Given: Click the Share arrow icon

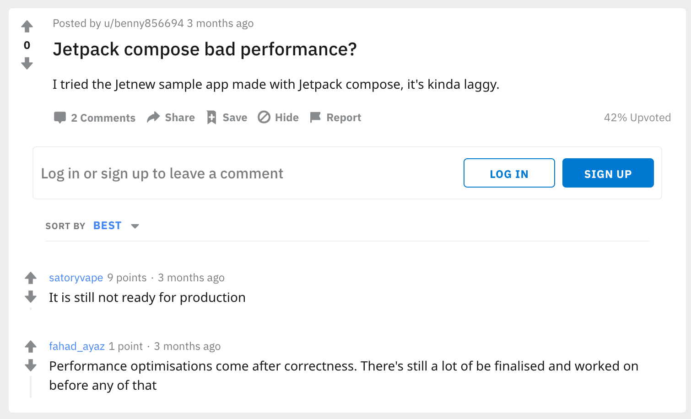Looking at the screenshot, I should click(153, 118).
